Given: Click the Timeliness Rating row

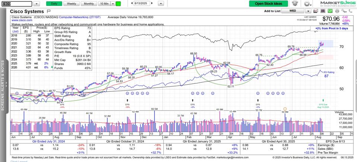Looking at the screenshot, I should point(72,48).
